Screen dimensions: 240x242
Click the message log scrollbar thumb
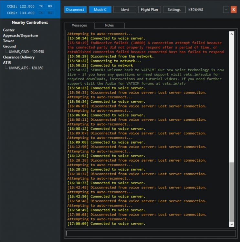tap(232, 192)
